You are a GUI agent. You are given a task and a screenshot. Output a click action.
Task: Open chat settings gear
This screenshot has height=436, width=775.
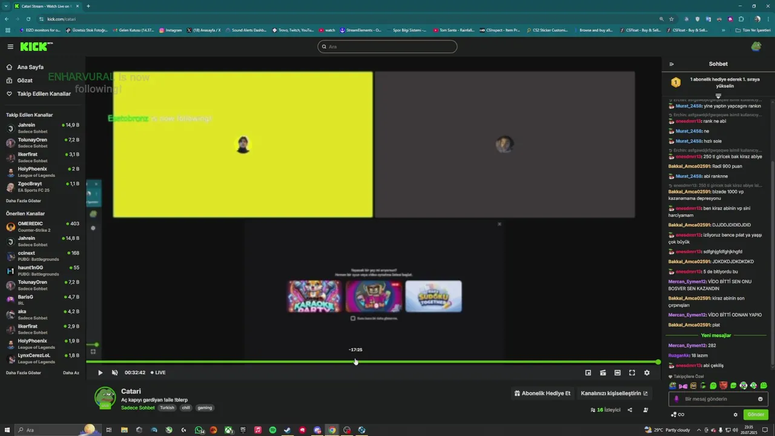pos(736,415)
